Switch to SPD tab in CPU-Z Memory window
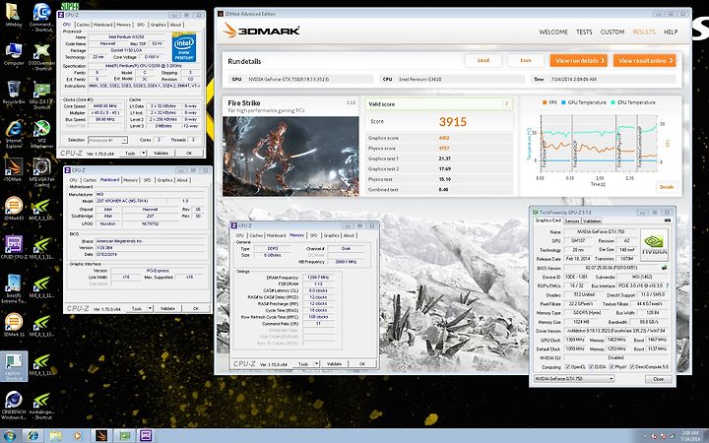Image resolution: width=709 pixels, height=443 pixels. coord(314,235)
